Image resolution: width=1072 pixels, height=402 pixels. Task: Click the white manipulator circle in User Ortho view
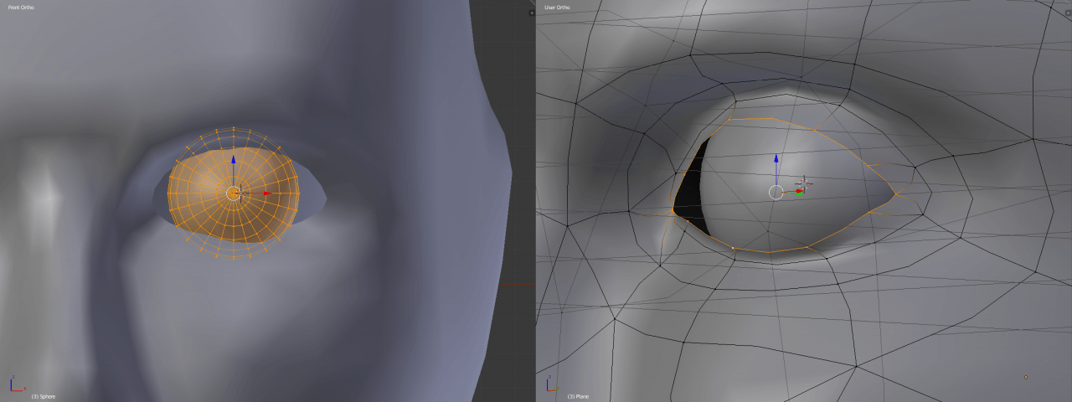click(x=776, y=193)
